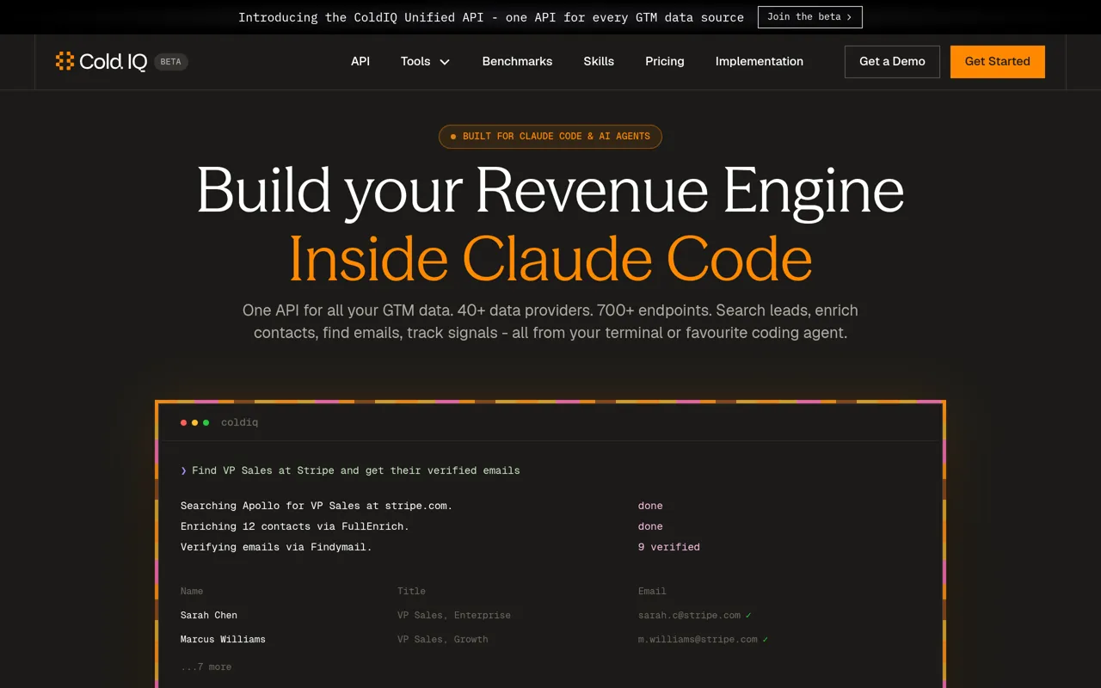Click the yellow terminal window dot
This screenshot has width=1101, height=688.
[x=194, y=422]
